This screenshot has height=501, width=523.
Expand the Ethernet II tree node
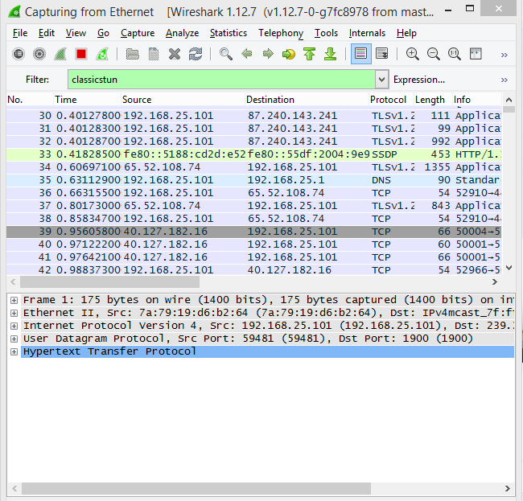tap(14, 313)
